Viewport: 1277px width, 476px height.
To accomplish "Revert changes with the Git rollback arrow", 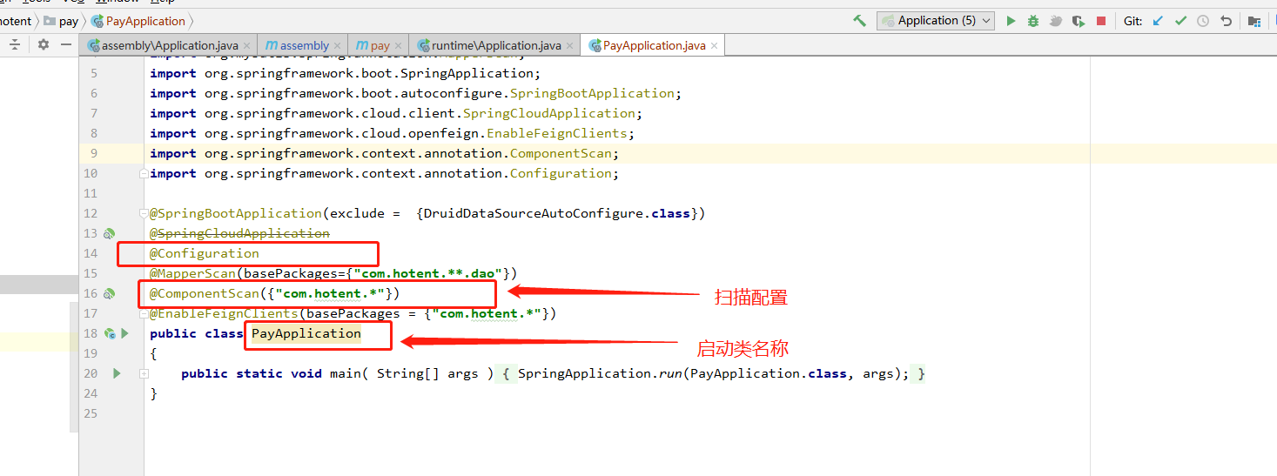I will (x=1226, y=21).
